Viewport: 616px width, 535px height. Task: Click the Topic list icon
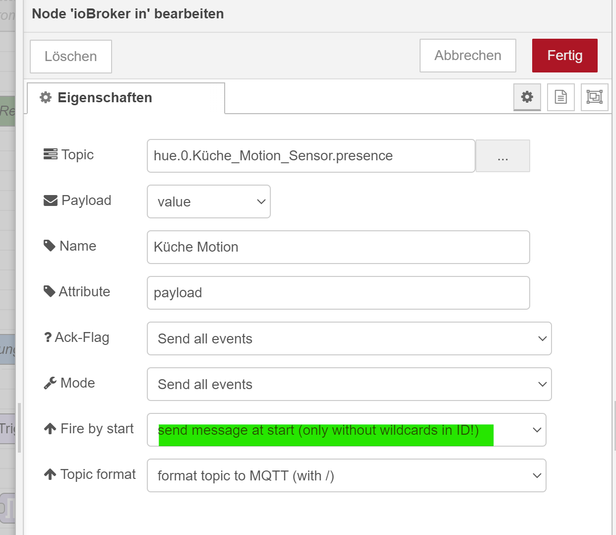click(x=50, y=154)
